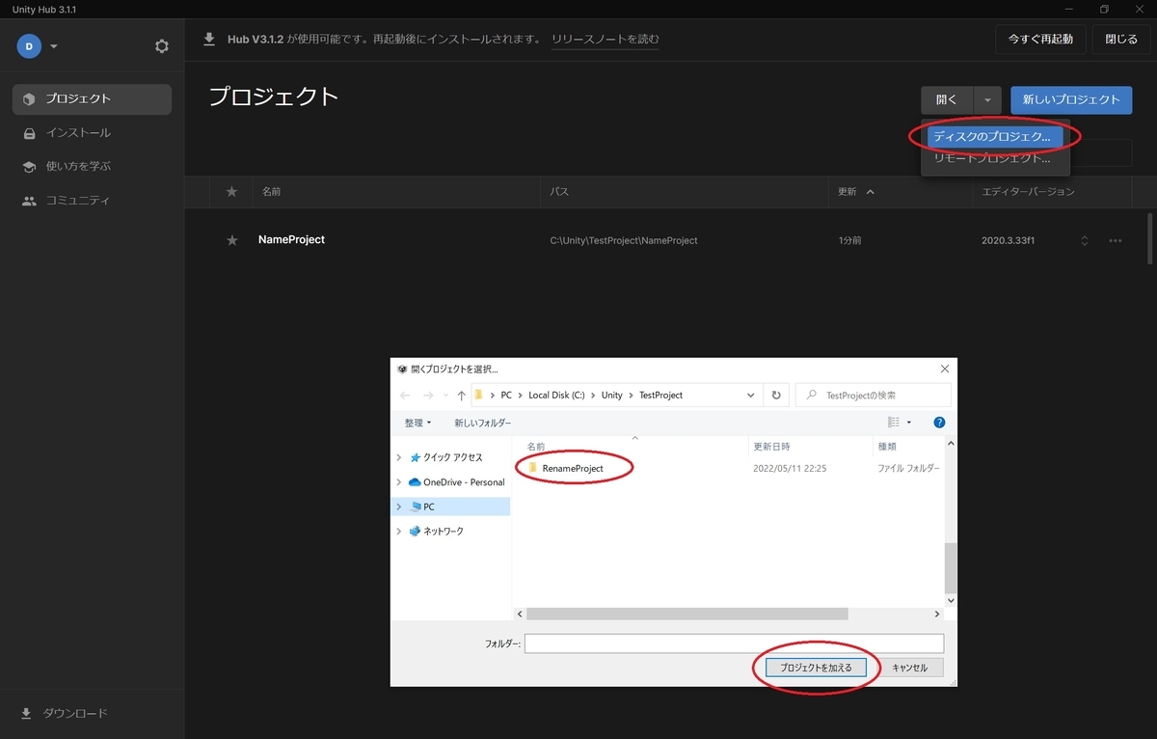
Task: Toggle sort on 更新 column
Action: tap(856, 192)
